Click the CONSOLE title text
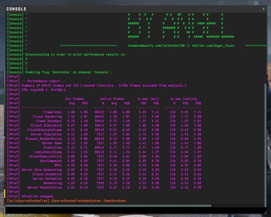The height and width of the screenshot is (217, 271). click(x=16, y=9)
